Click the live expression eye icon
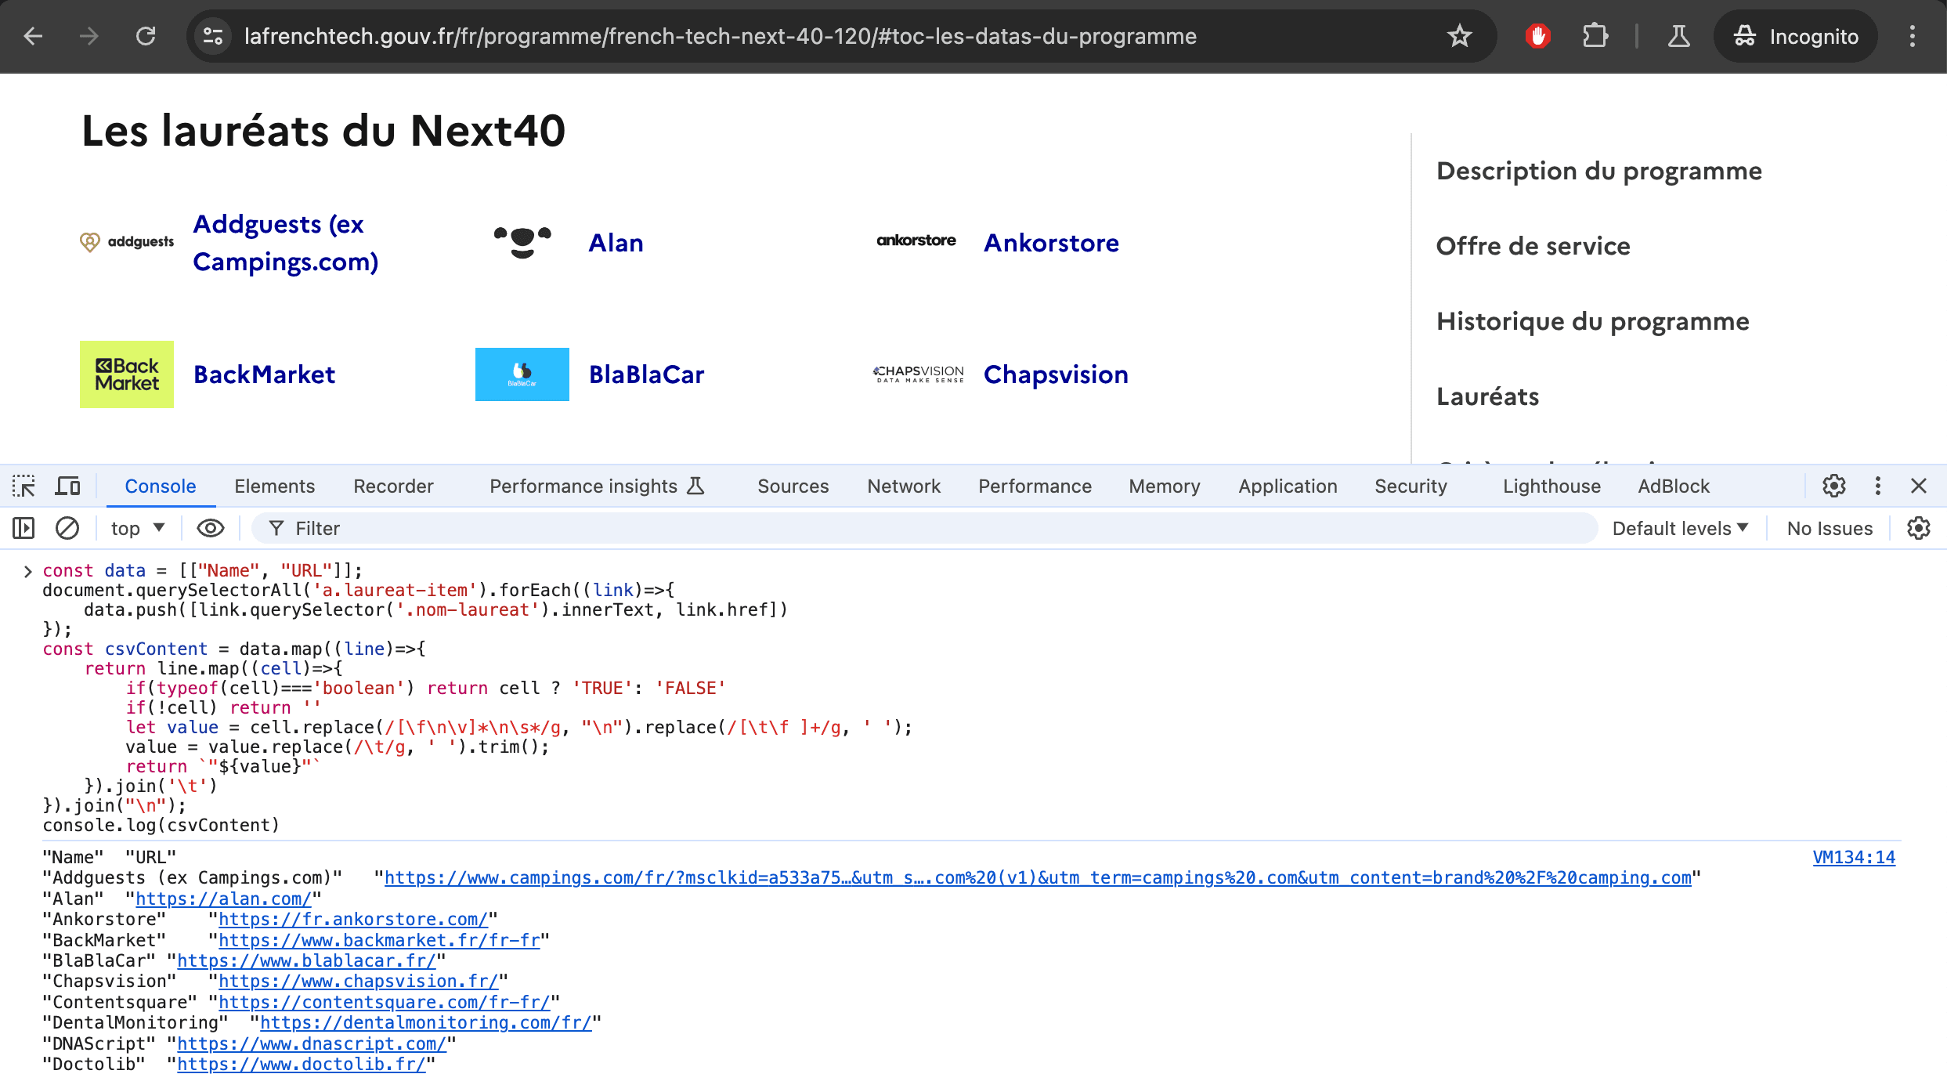 coord(210,529)
